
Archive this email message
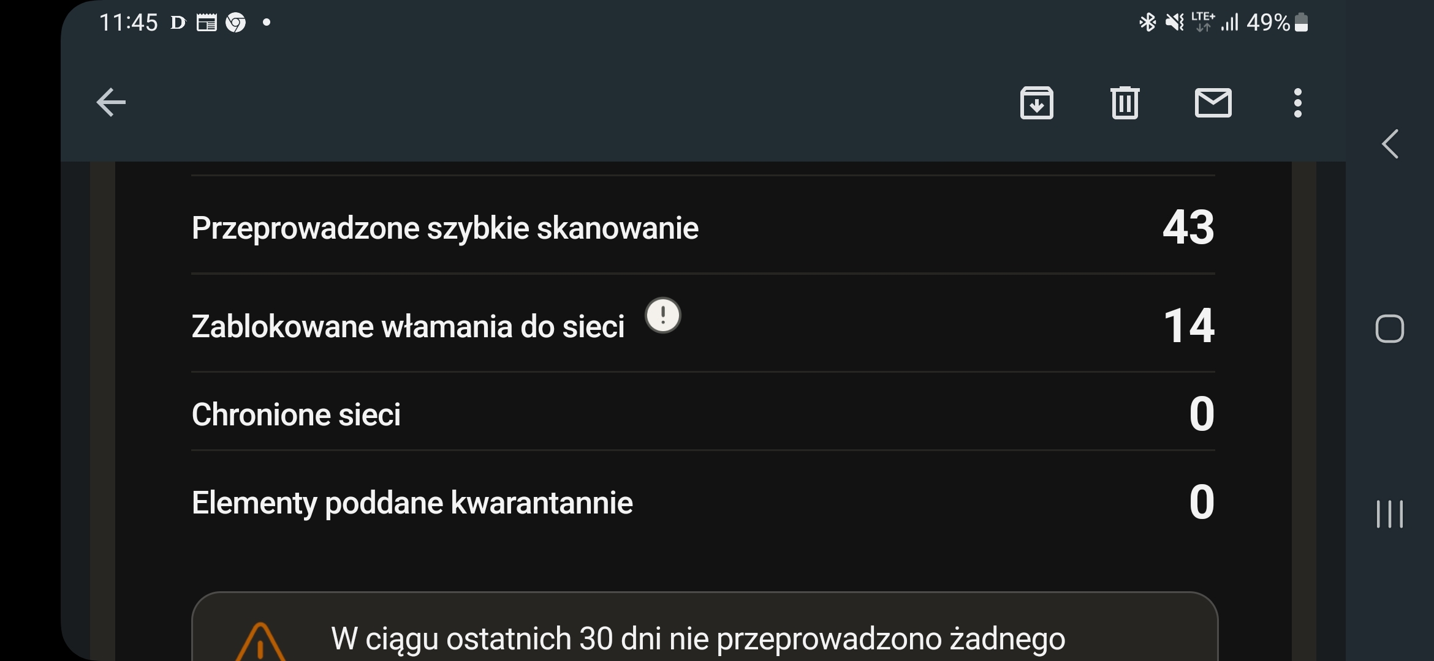1036,103
